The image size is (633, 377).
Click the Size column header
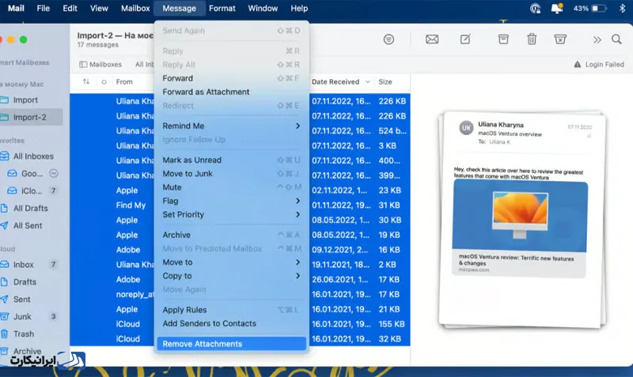pyautogui.click(x=385, y=82)
